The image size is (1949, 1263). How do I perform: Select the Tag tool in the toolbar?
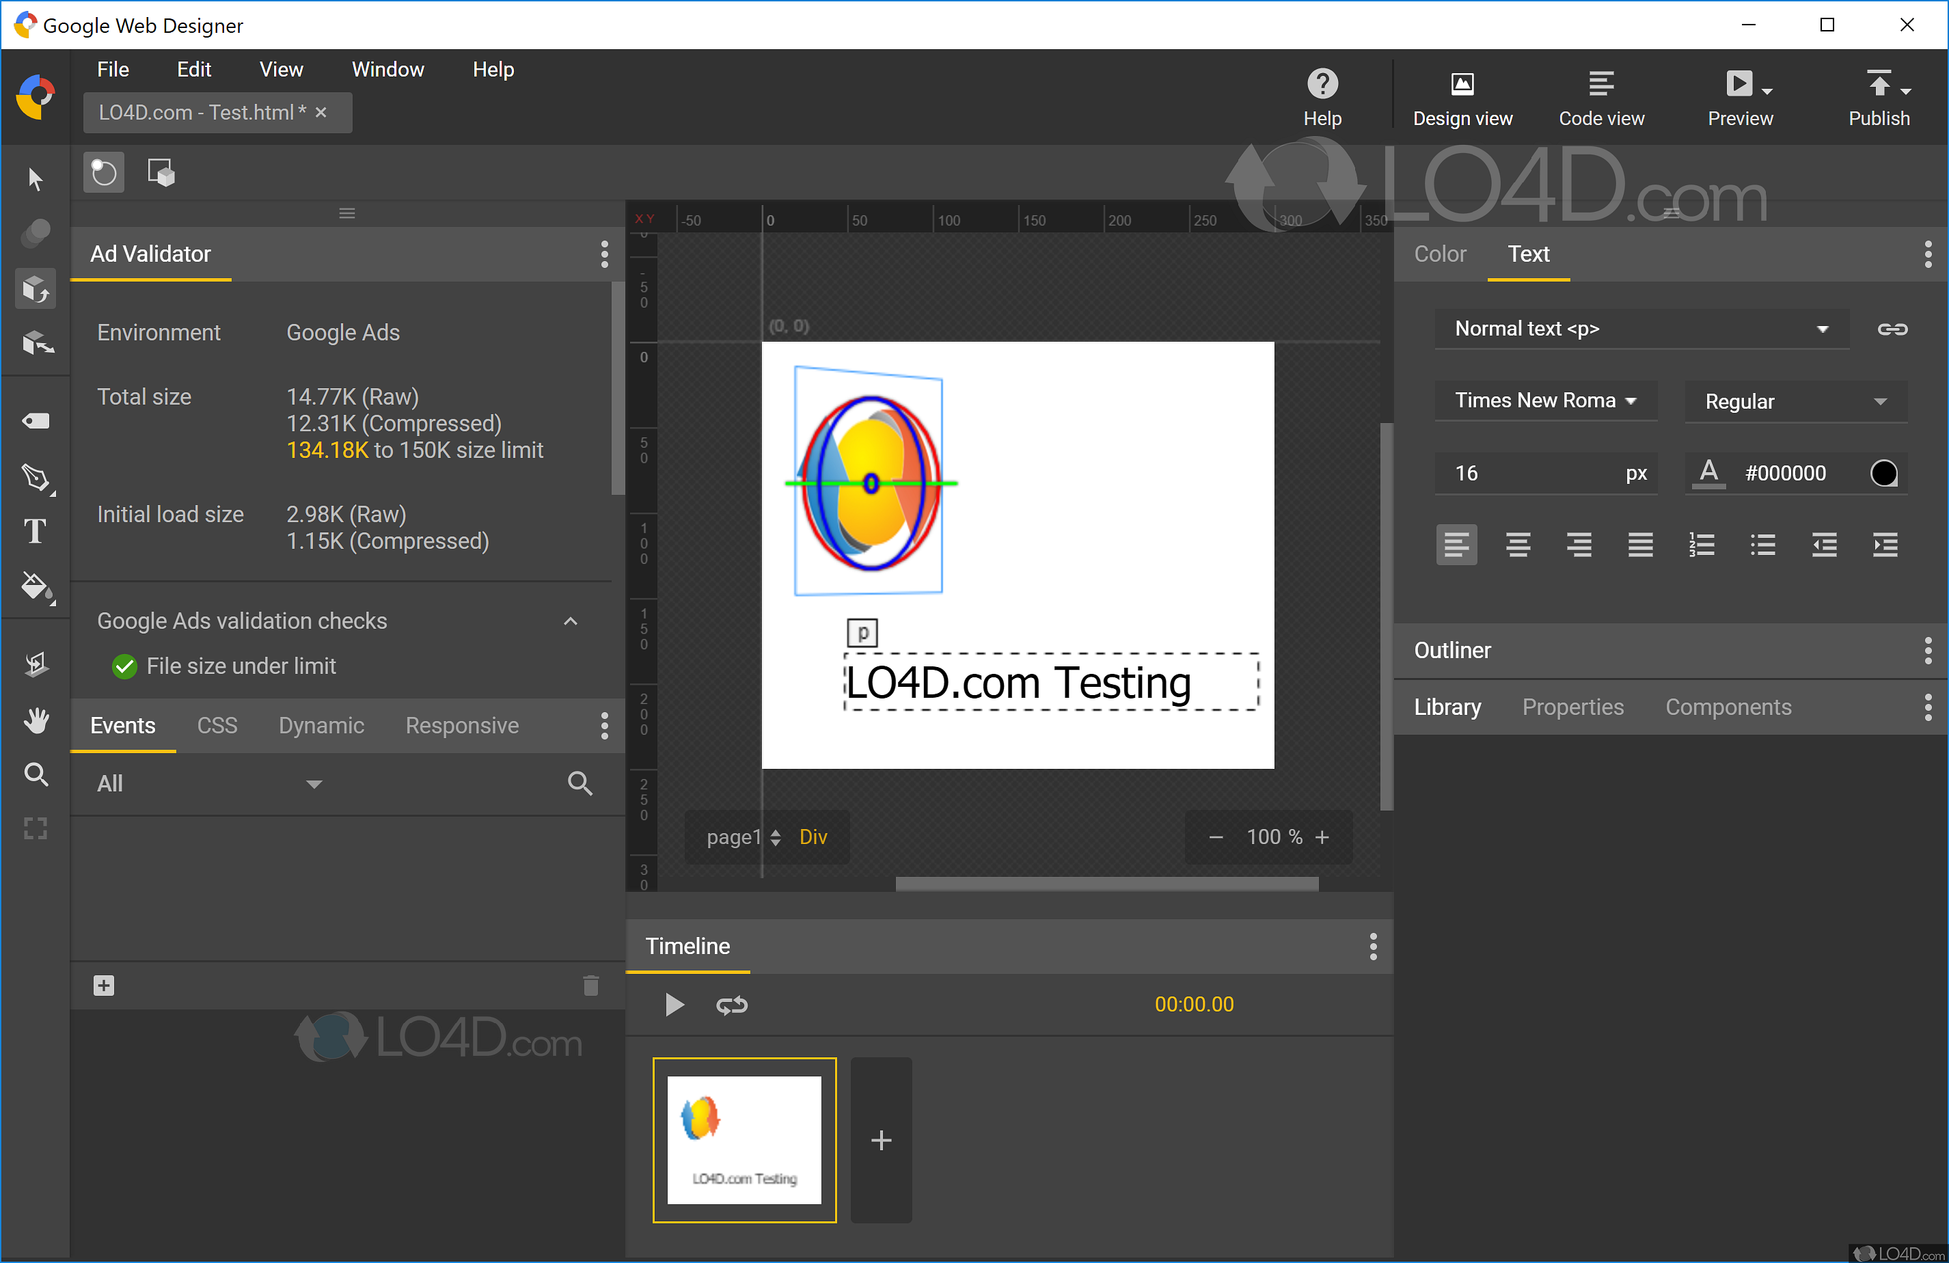(36, 420)
